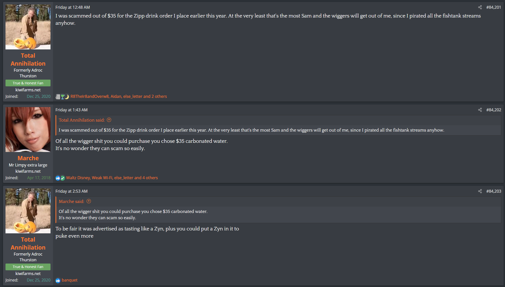Open the 'Total Annihilation said:' quote link
The width and height of the screenshot is (505, 287).
click(x=81, y=120)
